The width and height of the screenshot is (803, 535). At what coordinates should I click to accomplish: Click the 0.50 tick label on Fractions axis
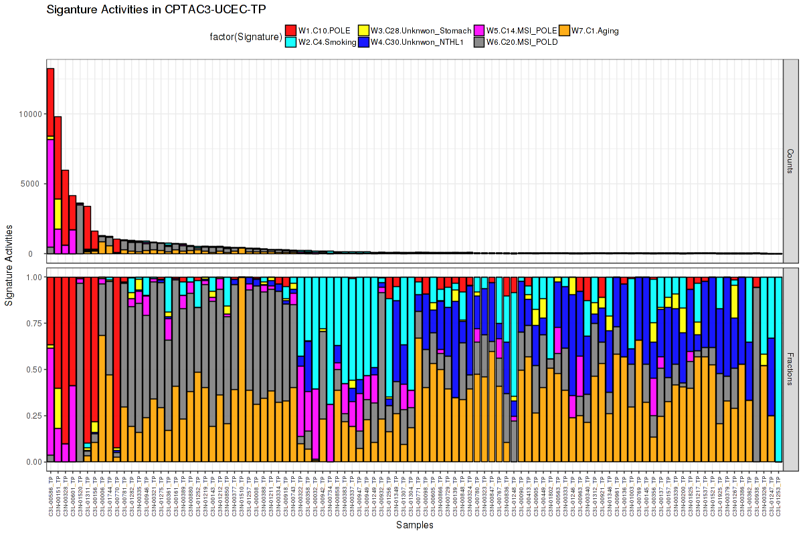click(x=32, y=369)
